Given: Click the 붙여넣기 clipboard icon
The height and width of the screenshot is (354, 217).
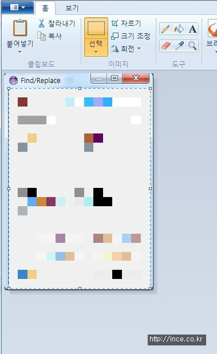Looking at the screenshot, I should [20, 27].
